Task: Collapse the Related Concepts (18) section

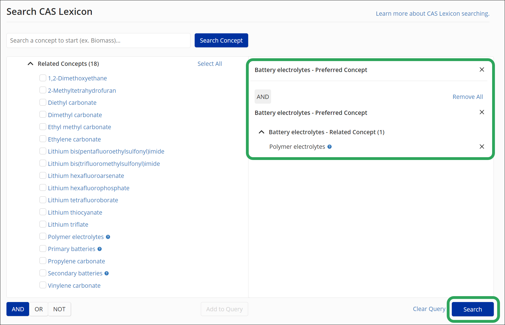Action: (x=31, y=64)
